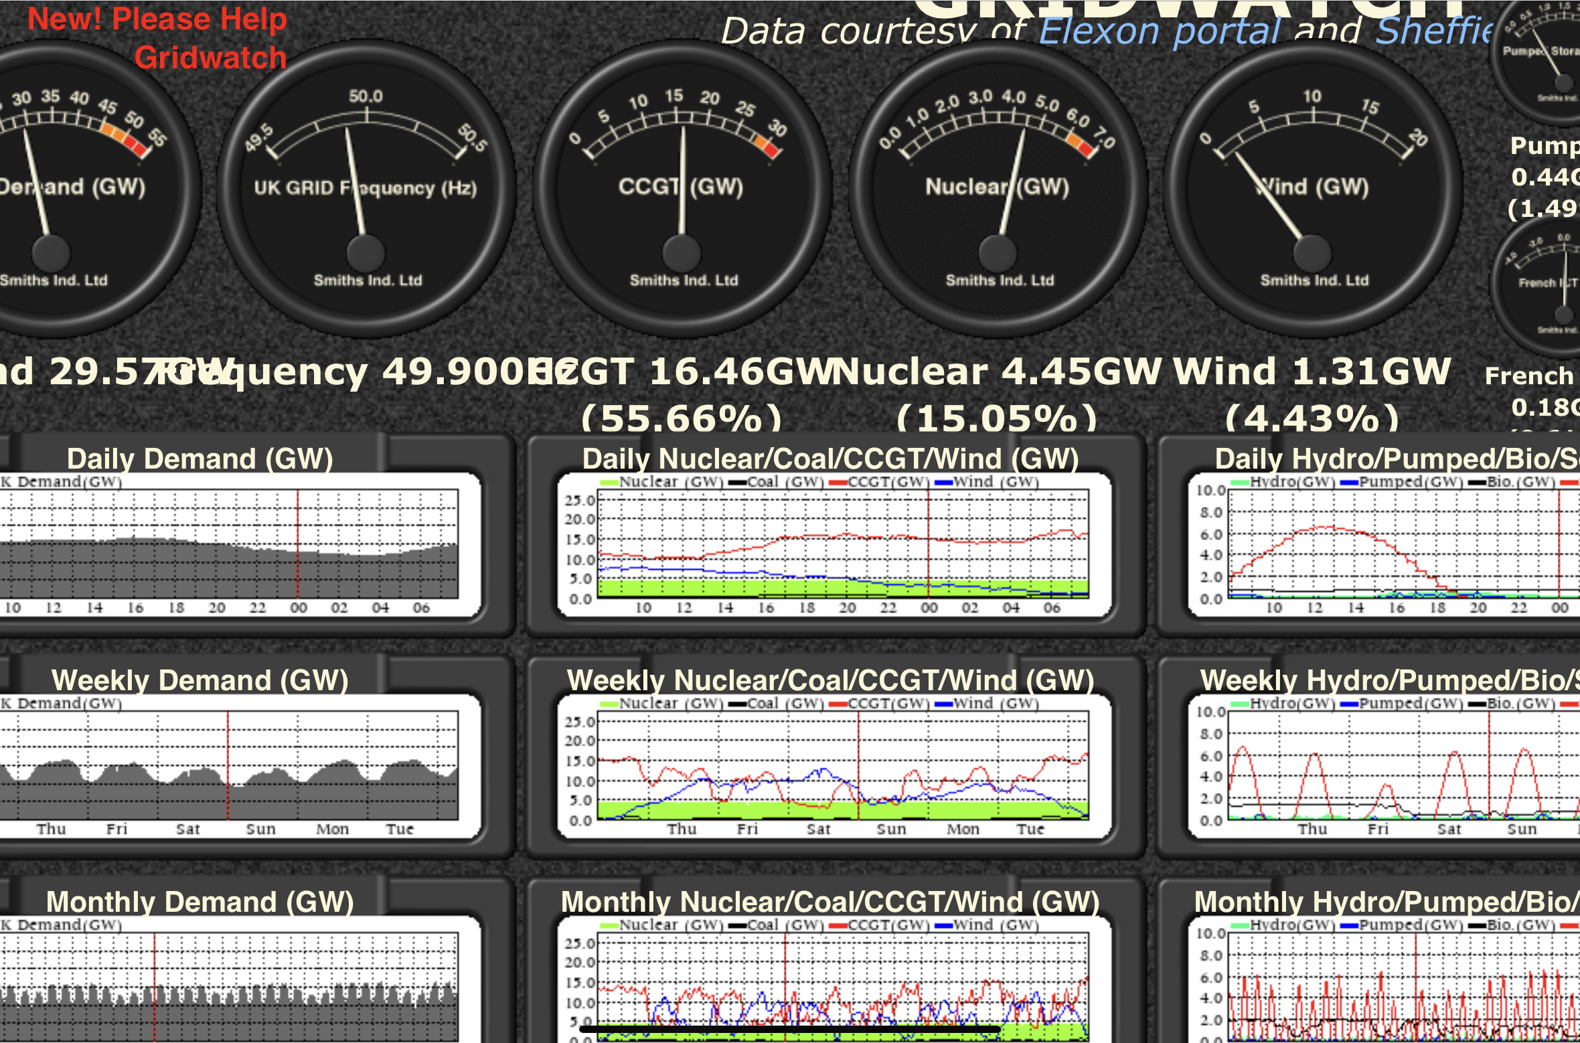
Task: Click the 'Weekly Demand (GW)' heading
Action: click(x=200, y=681)
